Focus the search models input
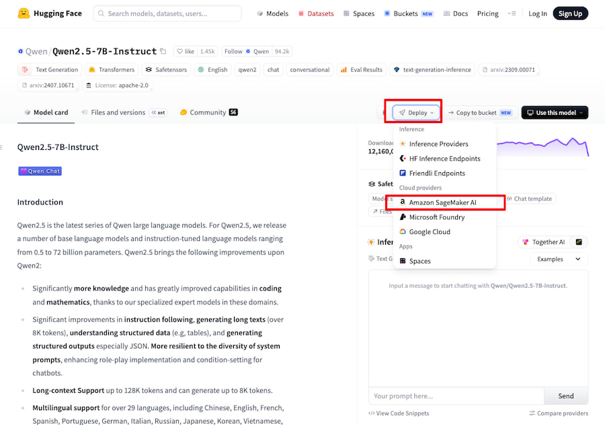605x425 pixels. (x=167, y=13)
